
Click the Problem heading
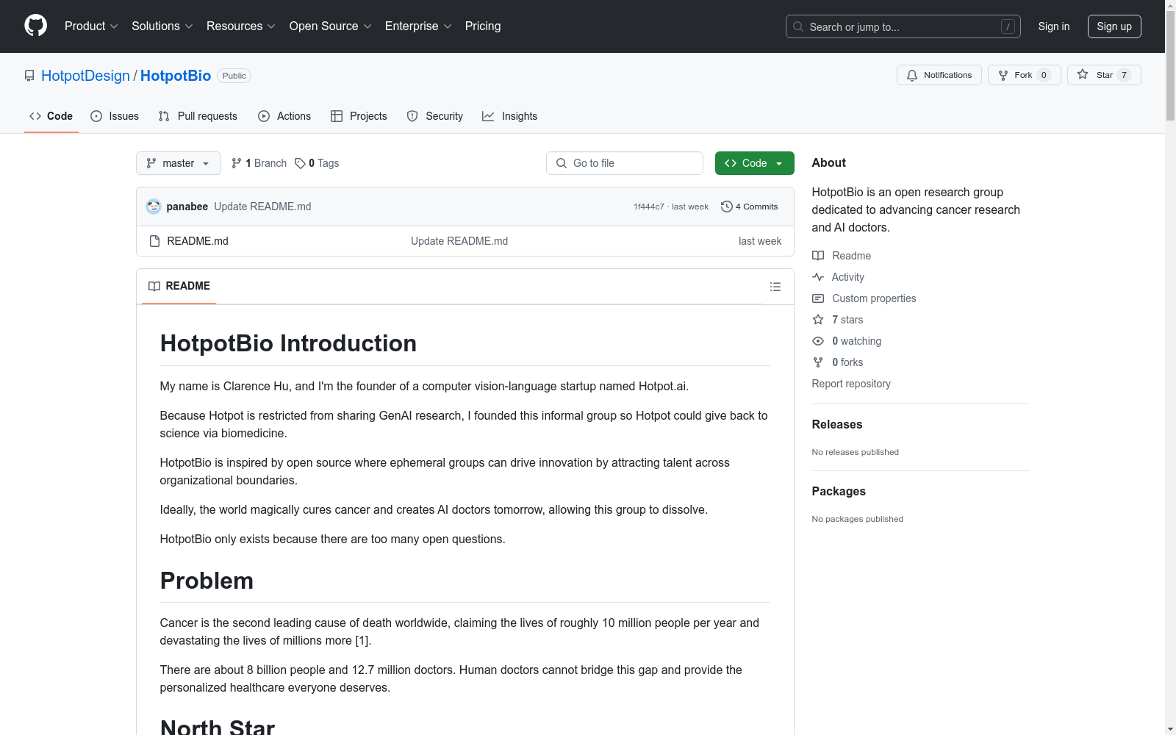coord(207,581)
